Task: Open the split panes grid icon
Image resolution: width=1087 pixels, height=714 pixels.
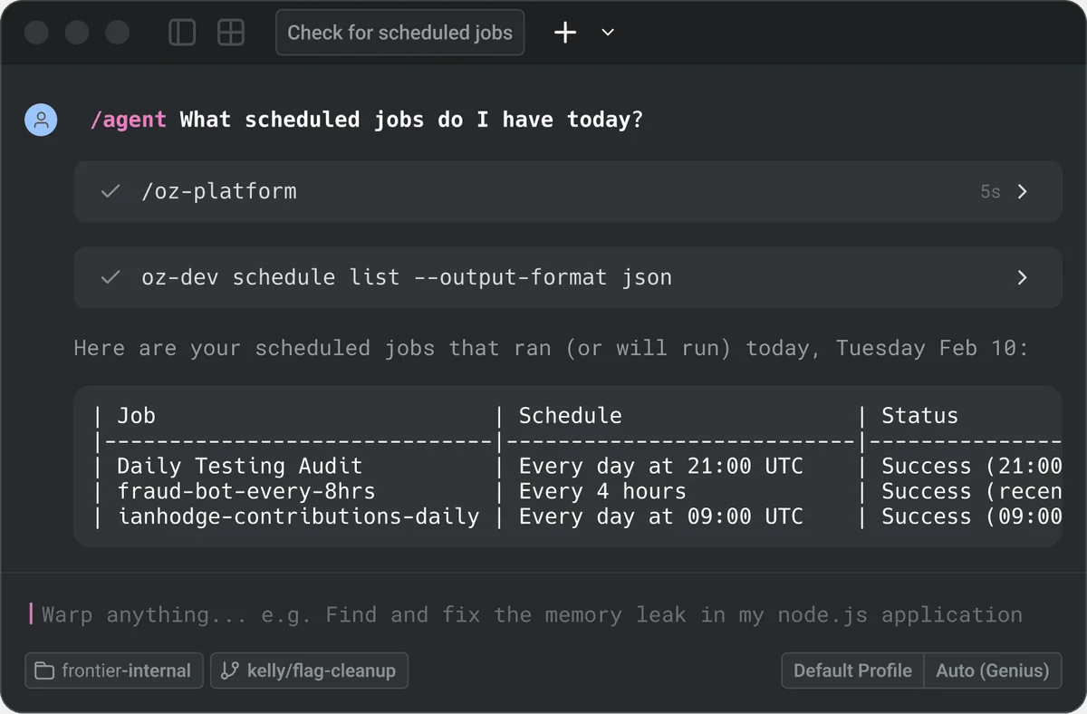Action: click(x=231, y=32)
